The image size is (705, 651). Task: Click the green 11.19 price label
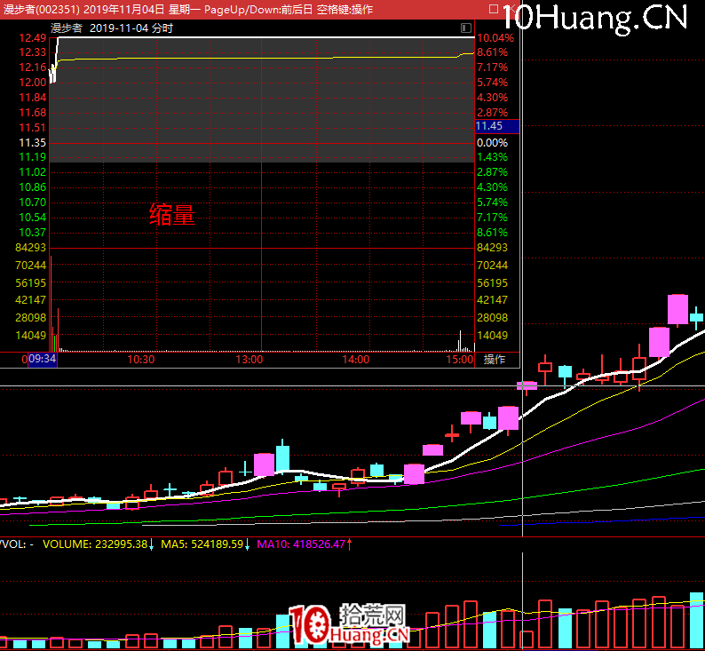click(x=32, y=157)
